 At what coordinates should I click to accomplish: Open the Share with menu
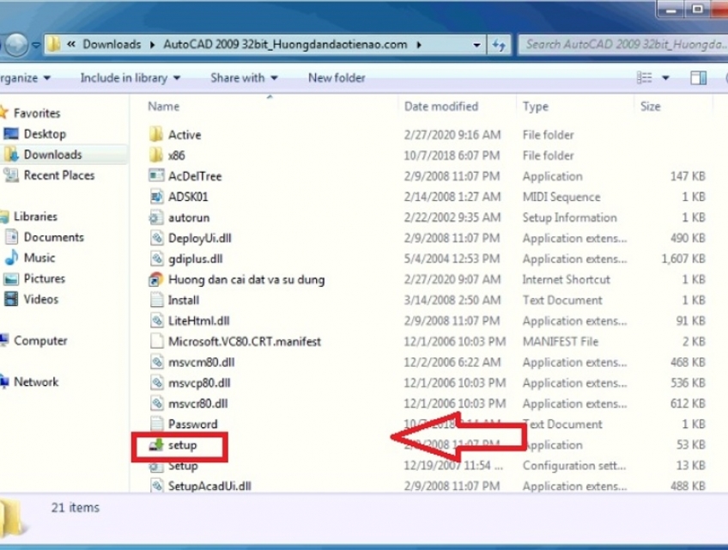click(243, 78)
